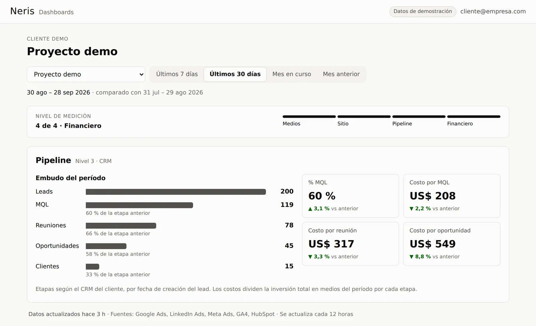Click the 'Nivel 3 · CRM' label
The image size is (536, 326).
coord(93,161)
